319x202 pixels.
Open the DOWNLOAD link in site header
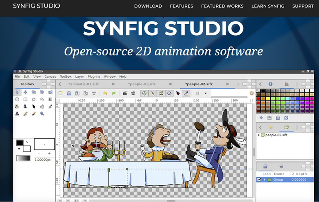148,6
